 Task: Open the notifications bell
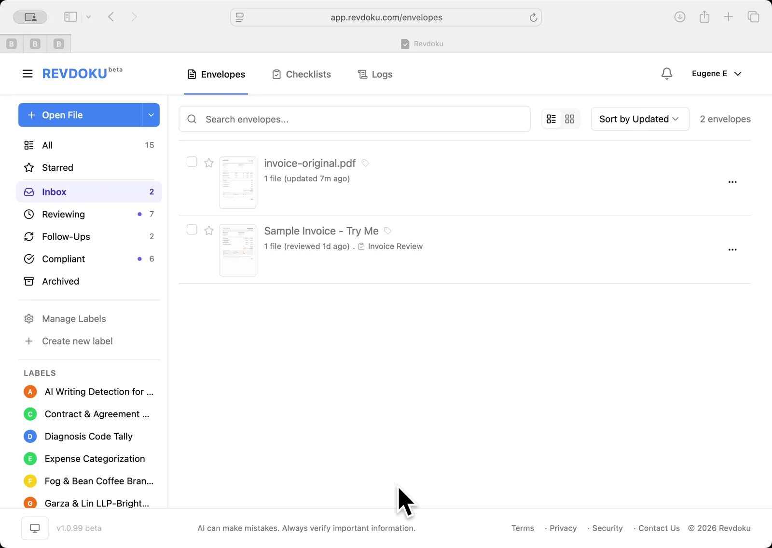click(666, 73)
